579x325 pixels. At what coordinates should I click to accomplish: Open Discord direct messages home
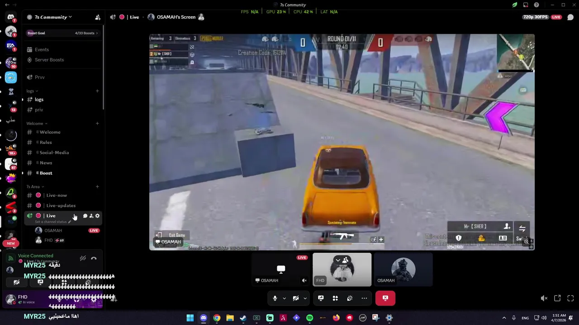pyautogui.click(x=11, y=17)
